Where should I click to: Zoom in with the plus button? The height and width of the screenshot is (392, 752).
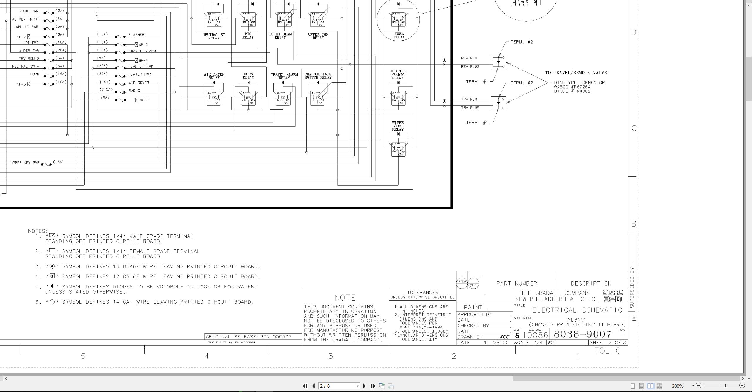click(x=742, y=386)
